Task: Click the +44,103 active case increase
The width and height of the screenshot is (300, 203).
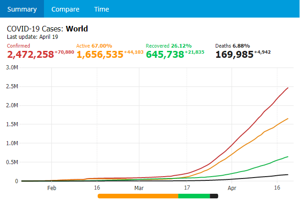Action: (133, 52)
